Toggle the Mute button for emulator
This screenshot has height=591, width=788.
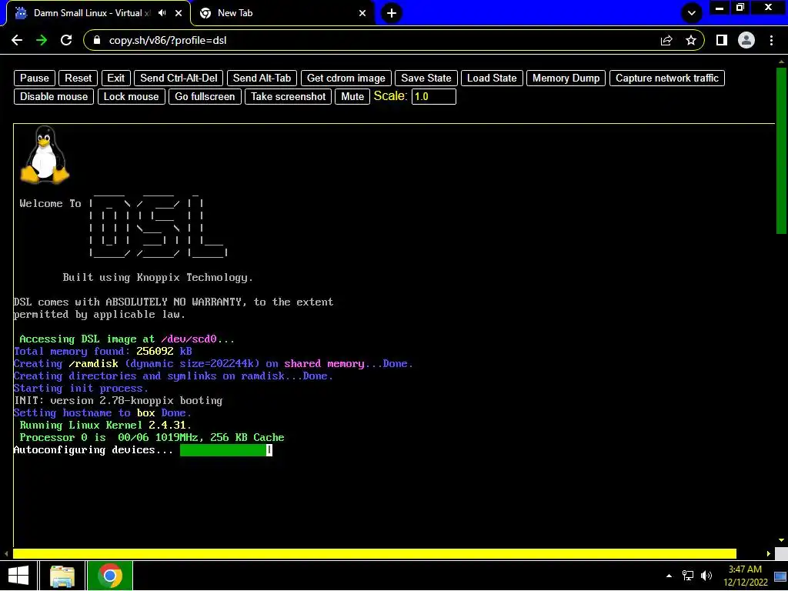click(352, 96)
